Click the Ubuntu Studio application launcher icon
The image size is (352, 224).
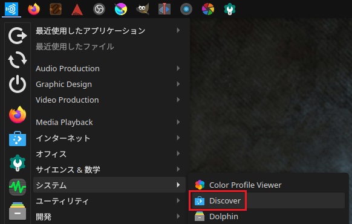[11, 9]
